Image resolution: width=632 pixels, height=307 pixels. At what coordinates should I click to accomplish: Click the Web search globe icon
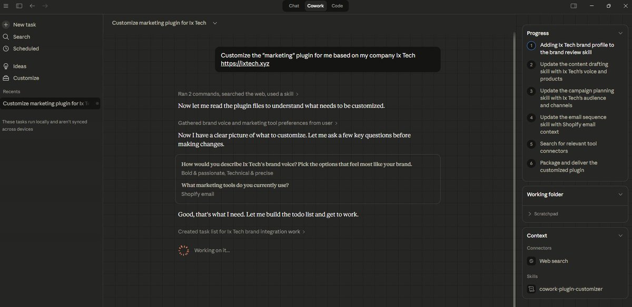[x=531, y=261]
